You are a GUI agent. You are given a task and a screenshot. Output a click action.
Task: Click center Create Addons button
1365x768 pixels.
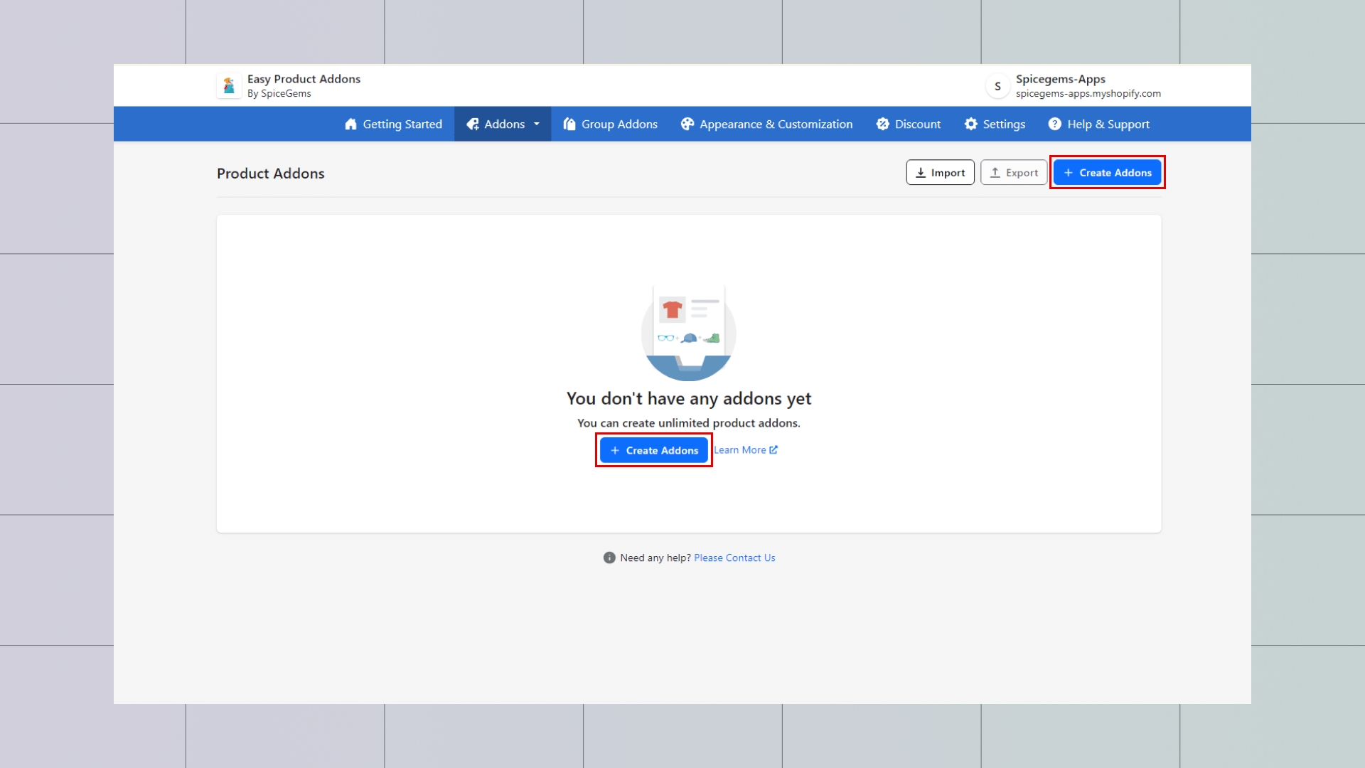point(654,451)
